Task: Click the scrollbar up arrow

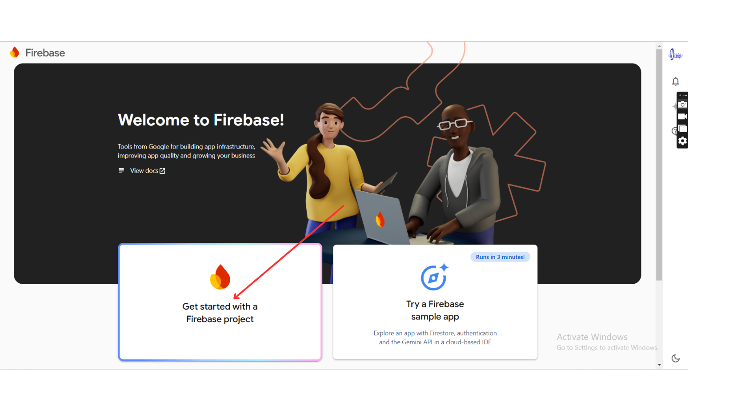Action: click(x=659, y=46)
